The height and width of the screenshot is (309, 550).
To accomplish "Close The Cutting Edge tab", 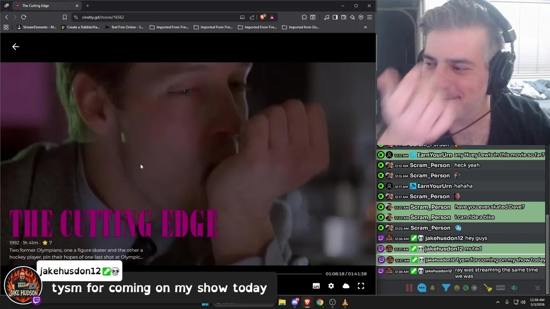I will pyautogui.click(x=77, y=6).
